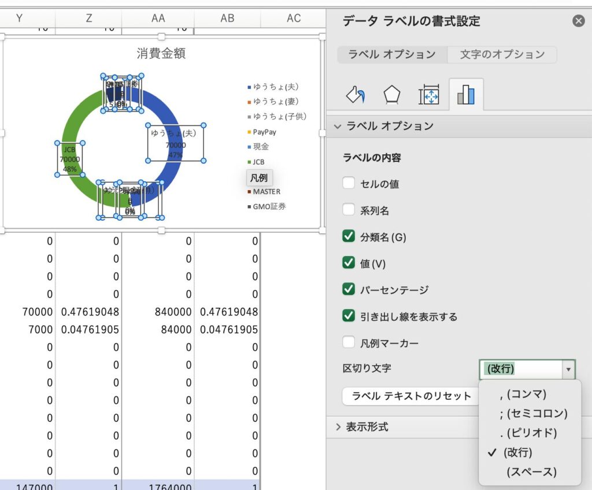Choose (スペース) from separator list

point(531,472)
